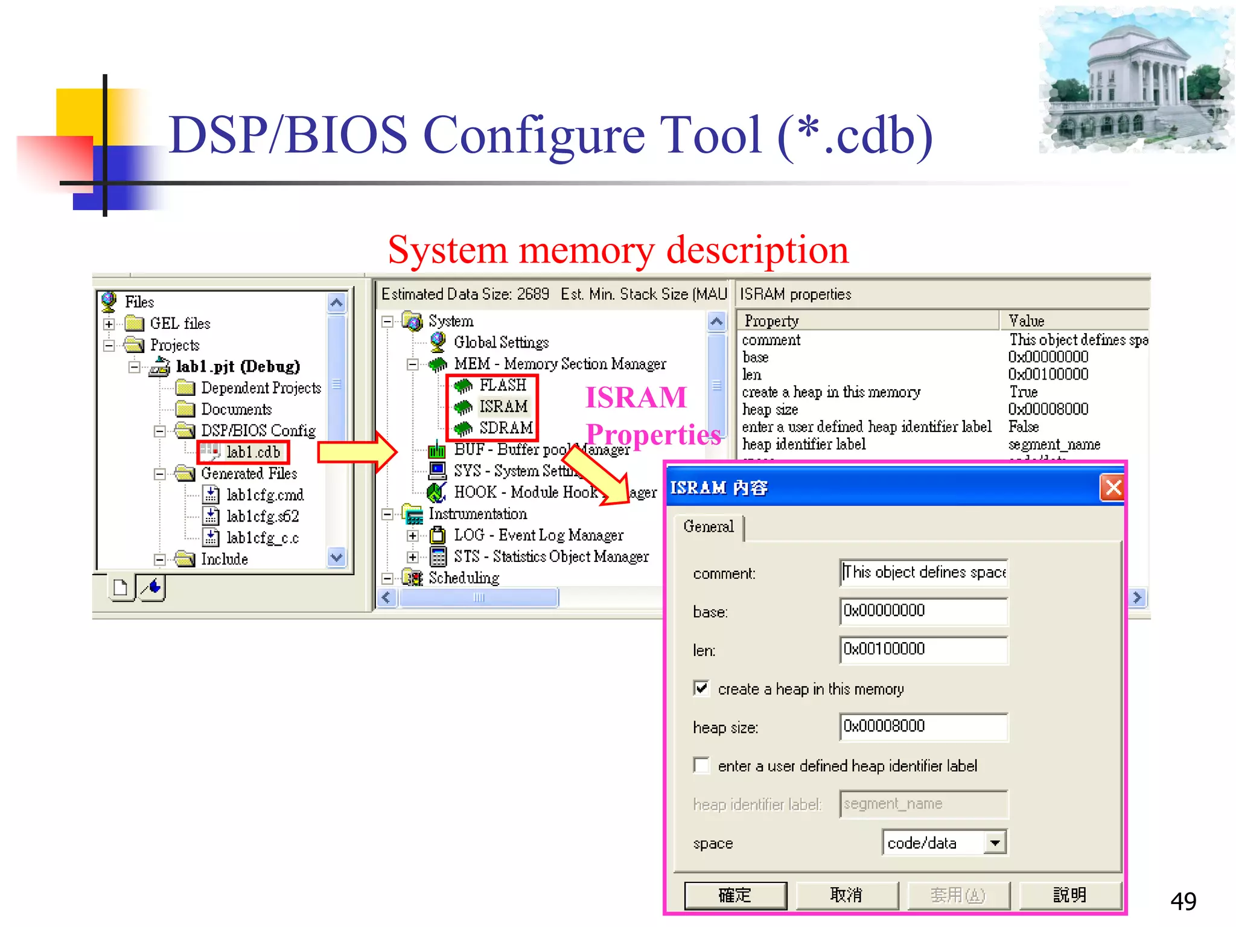
Task: Click the comment input field
Action: 923,572
